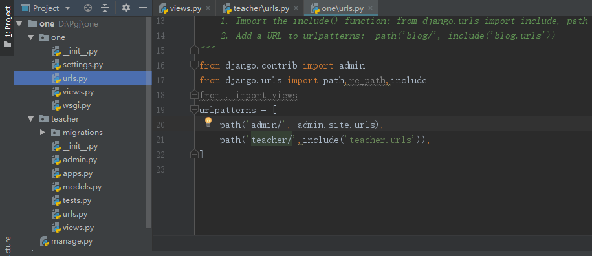
Task: Click Project panel vertical scrollbar
Action: point(149,123)
